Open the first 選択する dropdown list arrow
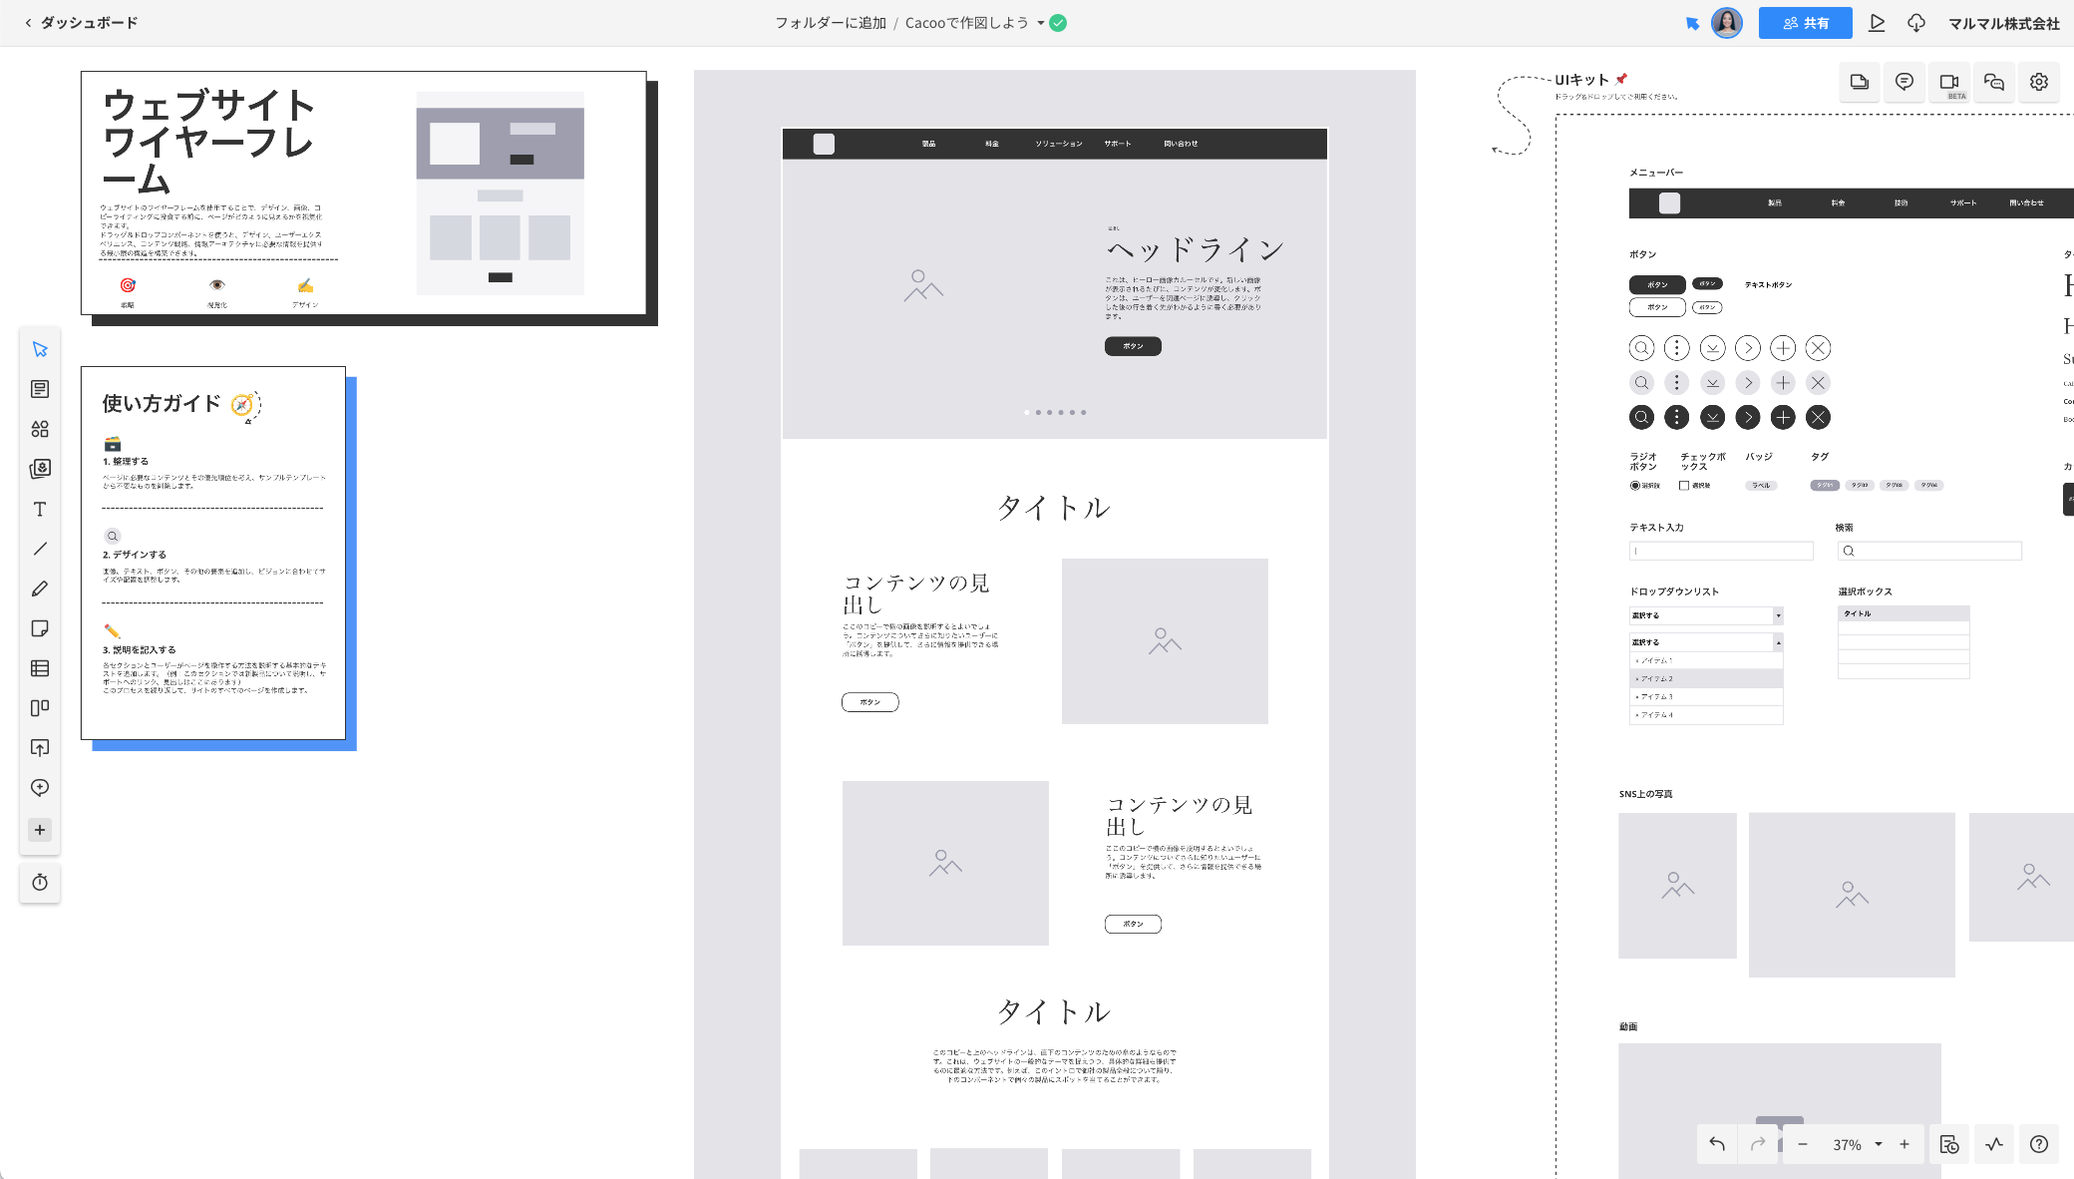The height and width of the screenshot is (1179, 2074). [x=1778, y=615]
